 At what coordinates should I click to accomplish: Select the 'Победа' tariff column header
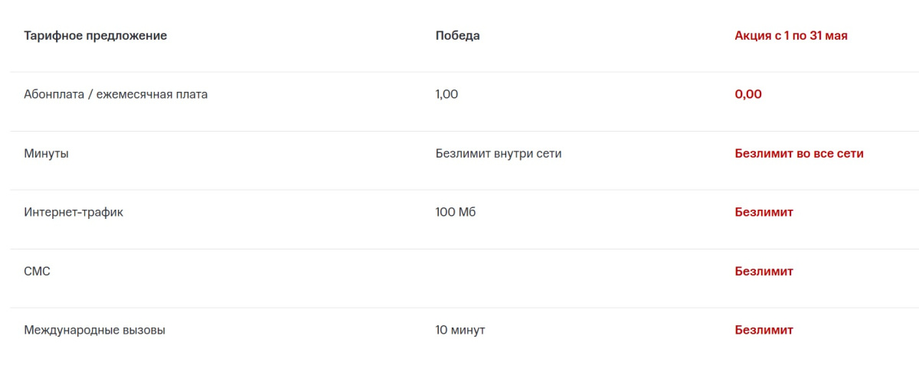(x=457, y=35)
